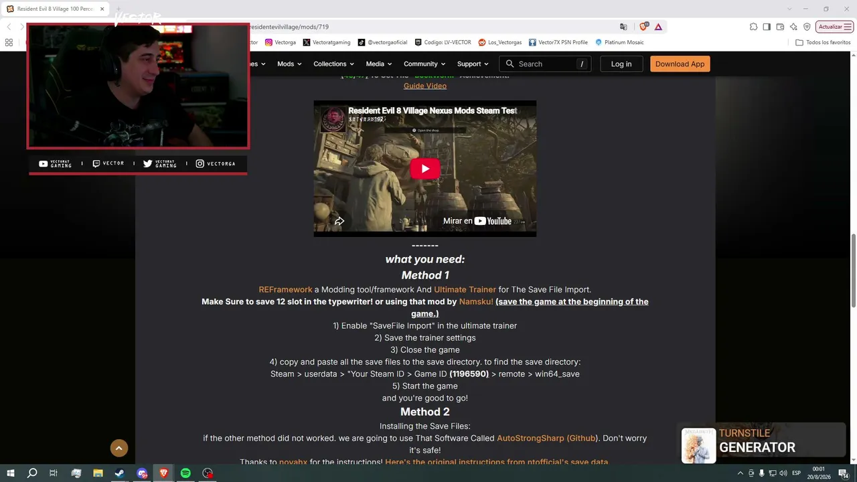The width and height of the screenshot is (857, 482).
Task: Open the original instructions link
Action: pyautogui.click(x=497, y=462)
